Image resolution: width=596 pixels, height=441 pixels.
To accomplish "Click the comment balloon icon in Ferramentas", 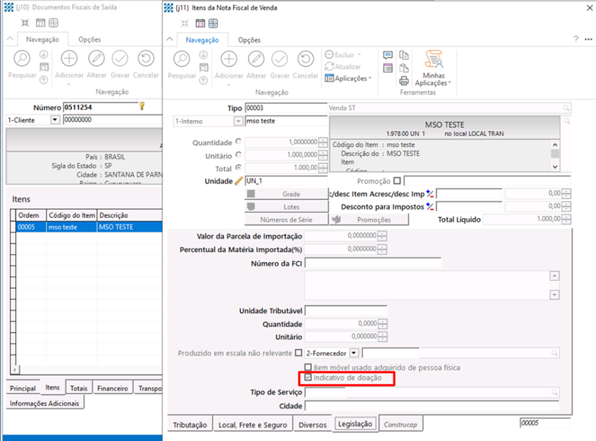I will (388, 55).
